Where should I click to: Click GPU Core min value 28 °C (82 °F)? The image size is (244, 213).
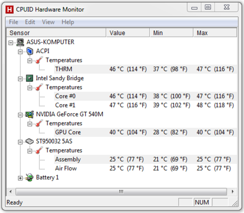(170, 132)
